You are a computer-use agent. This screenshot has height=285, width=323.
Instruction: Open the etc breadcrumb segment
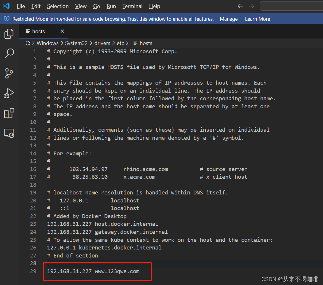pyautogui.click(x=120, y=43)
